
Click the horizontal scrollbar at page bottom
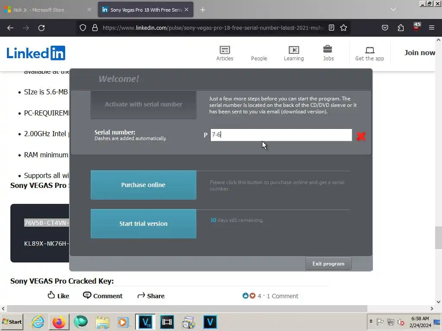[187, 309]
